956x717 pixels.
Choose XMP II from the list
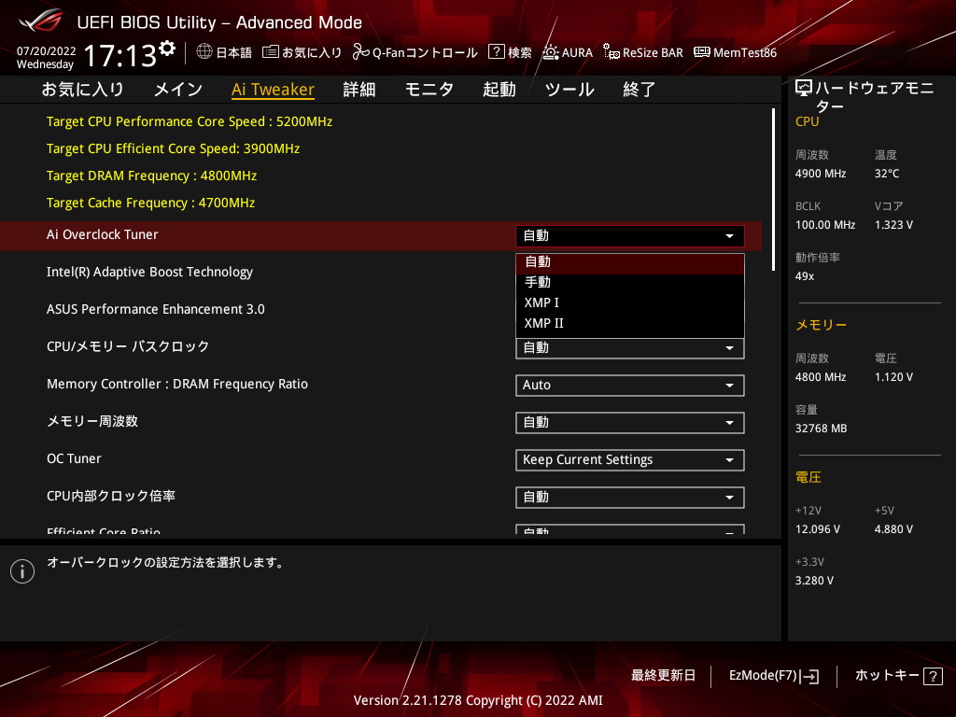[x=630, y=323]
